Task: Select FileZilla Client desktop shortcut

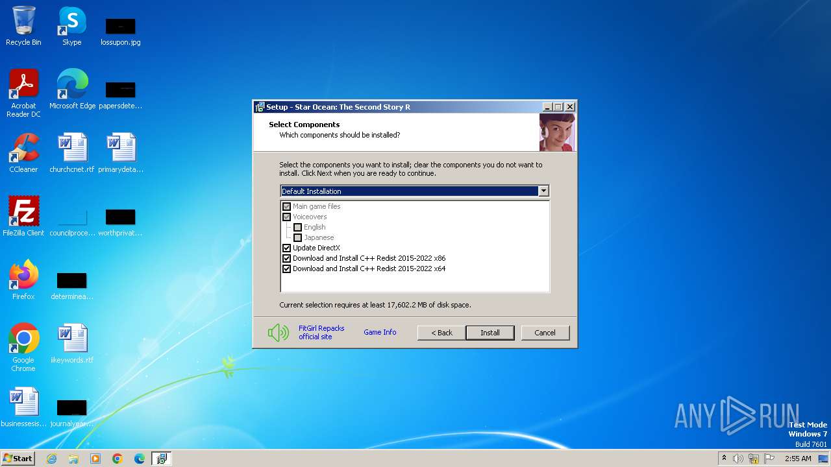Action: click(23, 217)
